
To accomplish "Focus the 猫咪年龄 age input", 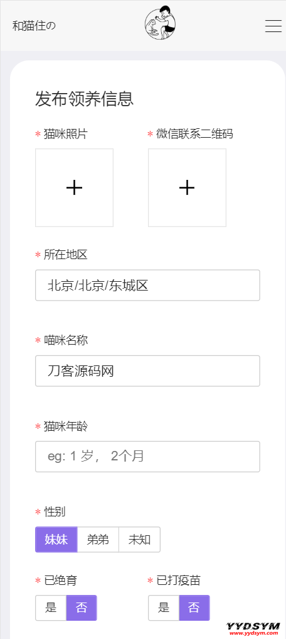I will coord(147,457).
